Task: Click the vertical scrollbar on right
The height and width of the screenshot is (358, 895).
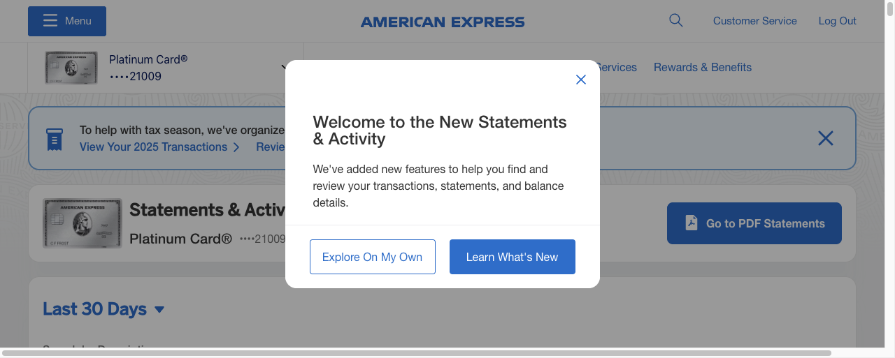Action: pyautogui.click(x=889, y=174)
